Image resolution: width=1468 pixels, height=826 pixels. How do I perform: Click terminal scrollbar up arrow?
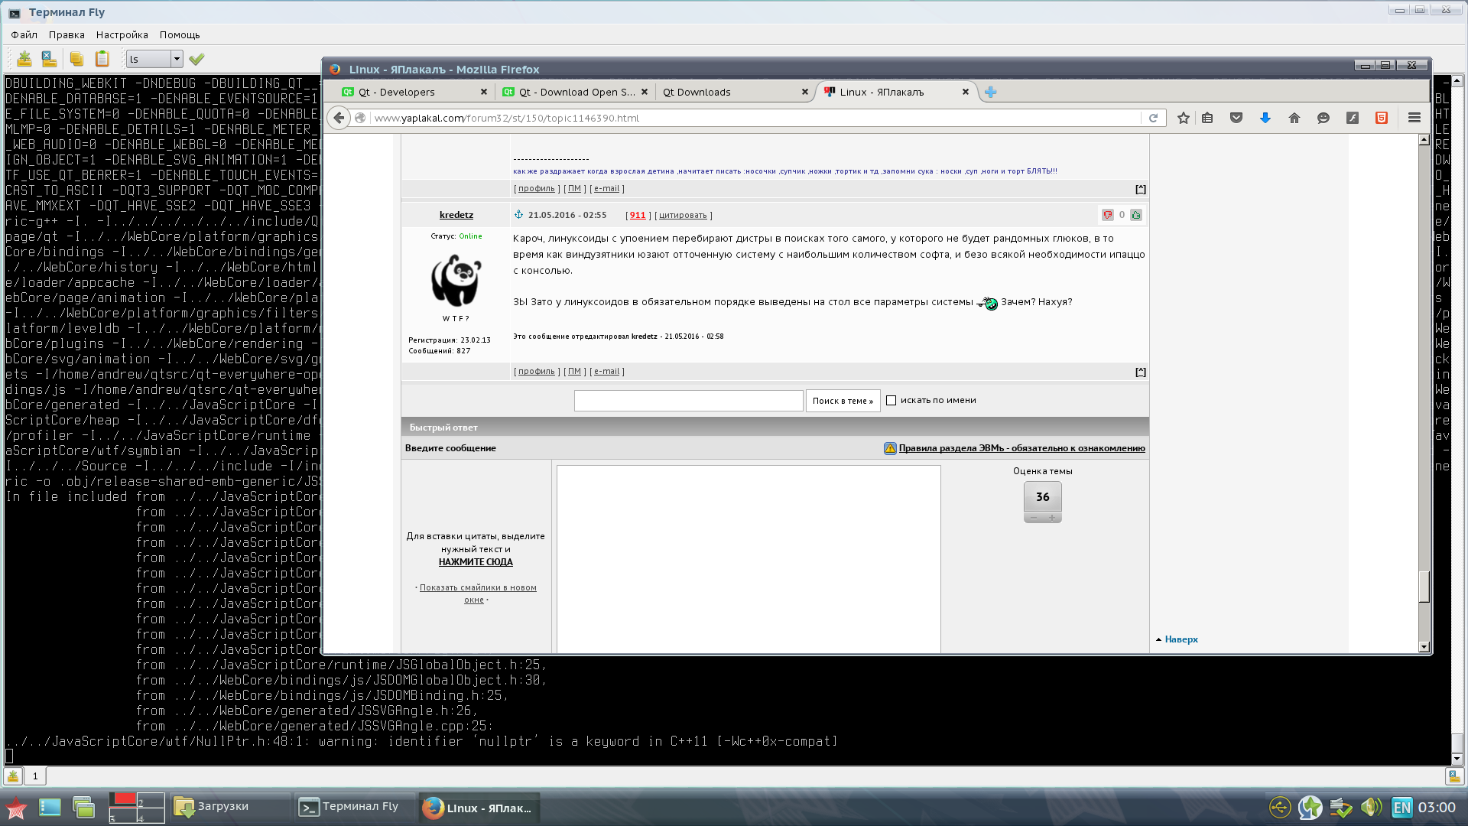coord(1457,80)
